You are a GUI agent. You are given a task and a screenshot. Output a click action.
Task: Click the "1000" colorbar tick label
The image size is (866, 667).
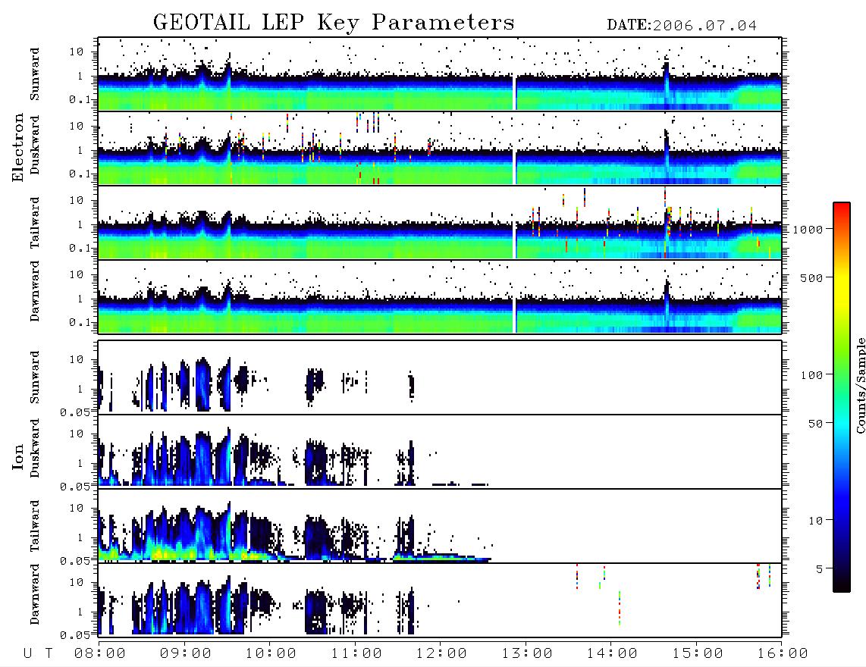(808, 229)
